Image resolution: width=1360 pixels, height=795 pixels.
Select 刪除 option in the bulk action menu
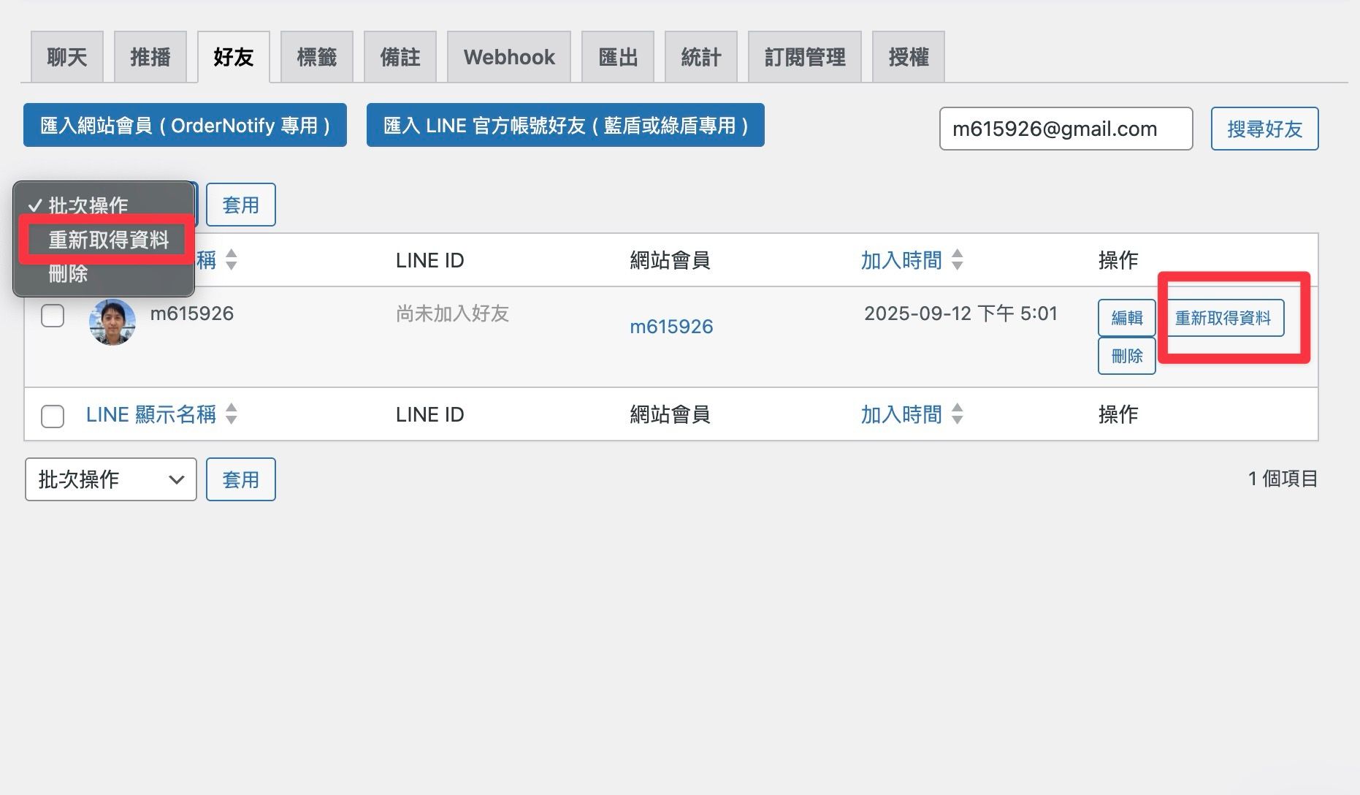[68, 274]
